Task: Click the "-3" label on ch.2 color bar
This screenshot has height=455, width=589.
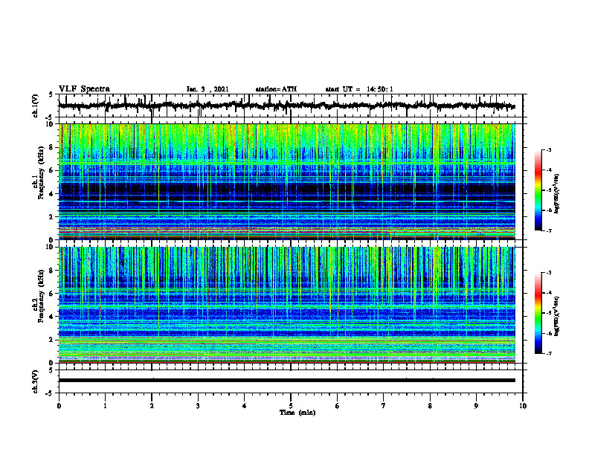Action: (x=549, y=273)
